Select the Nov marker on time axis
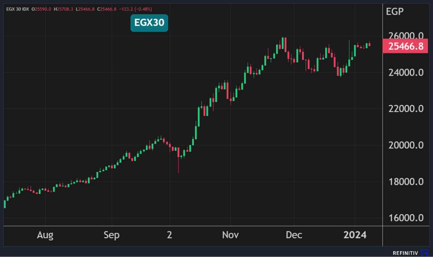The image size is (433, 257). pyautogui.click(x=230, y=235)
